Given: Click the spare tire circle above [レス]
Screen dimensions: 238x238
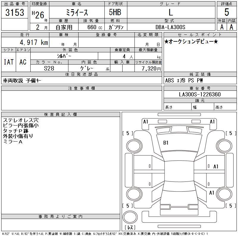Looking at the screenshot, I should pos(130,217).
